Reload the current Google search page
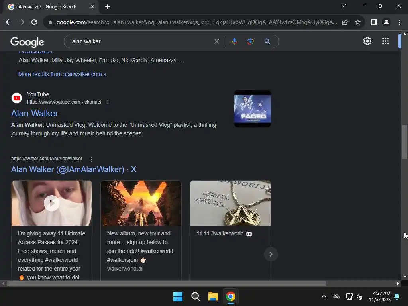 click(x=34, y=22)
